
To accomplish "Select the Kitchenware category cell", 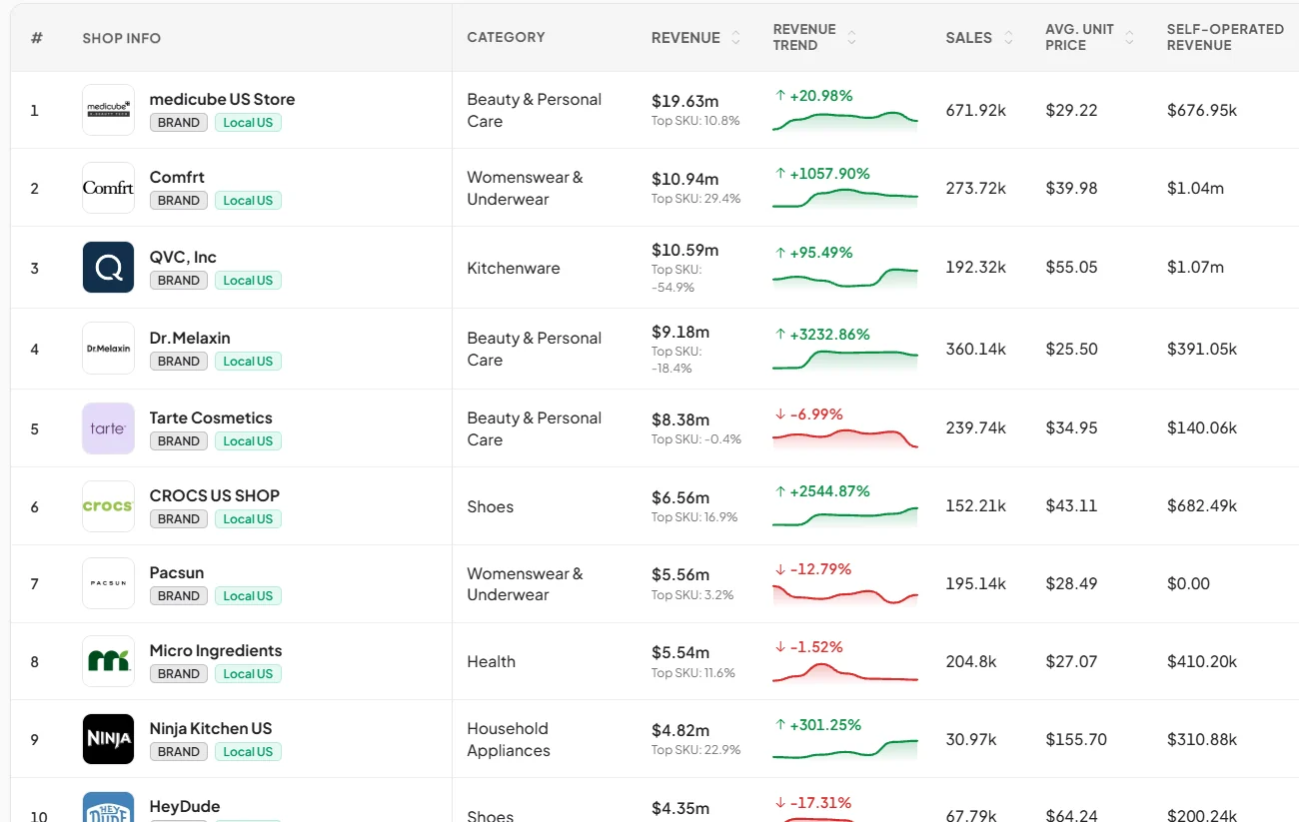I will pos(514,268).
